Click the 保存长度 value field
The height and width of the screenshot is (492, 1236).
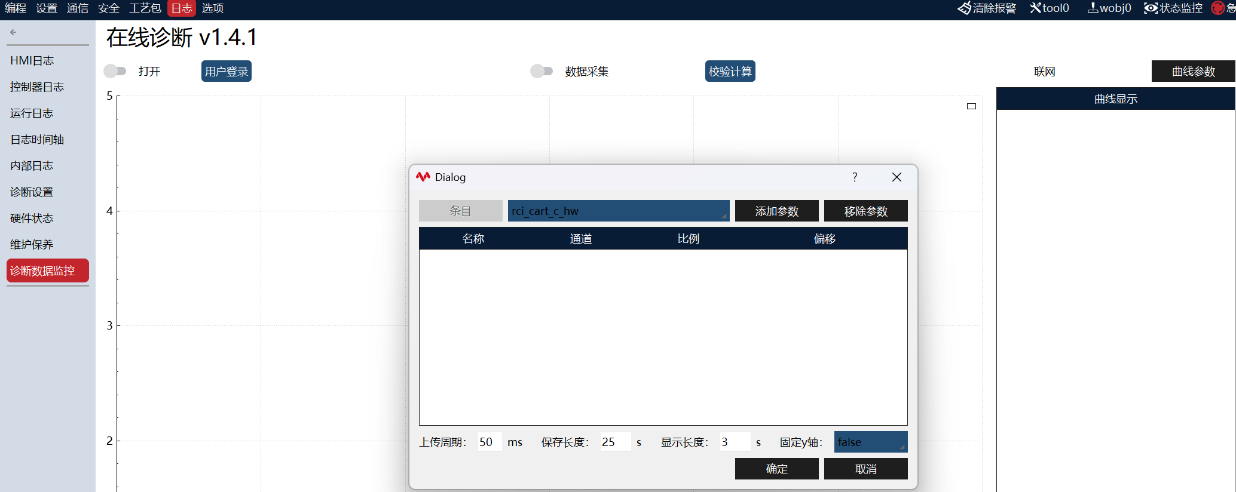click(616, 442)
